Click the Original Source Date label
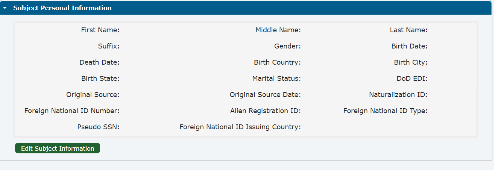Viewport: 495px width, 171px height. (x=265, y=95)
